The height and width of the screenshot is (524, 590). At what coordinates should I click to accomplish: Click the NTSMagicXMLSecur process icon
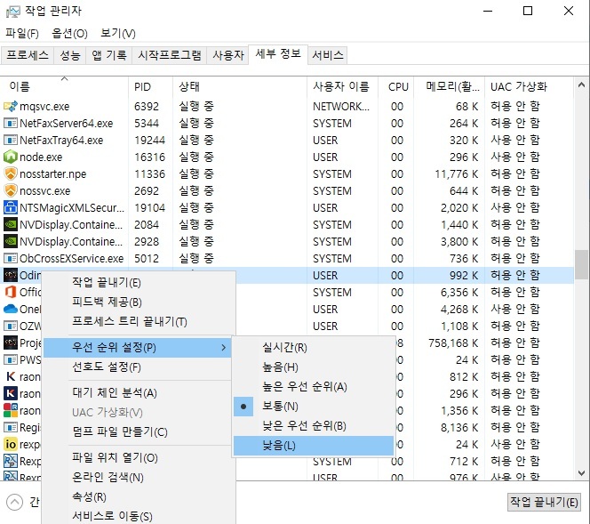point(11,208)
